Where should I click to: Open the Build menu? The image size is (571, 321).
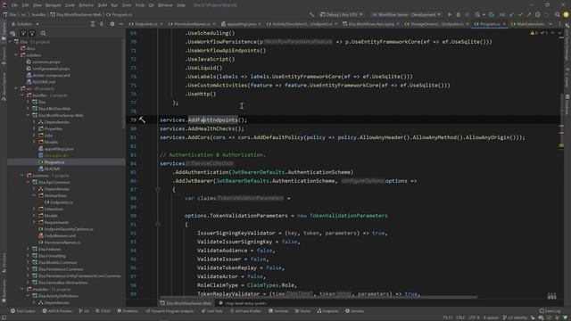[x=103, y=5]
